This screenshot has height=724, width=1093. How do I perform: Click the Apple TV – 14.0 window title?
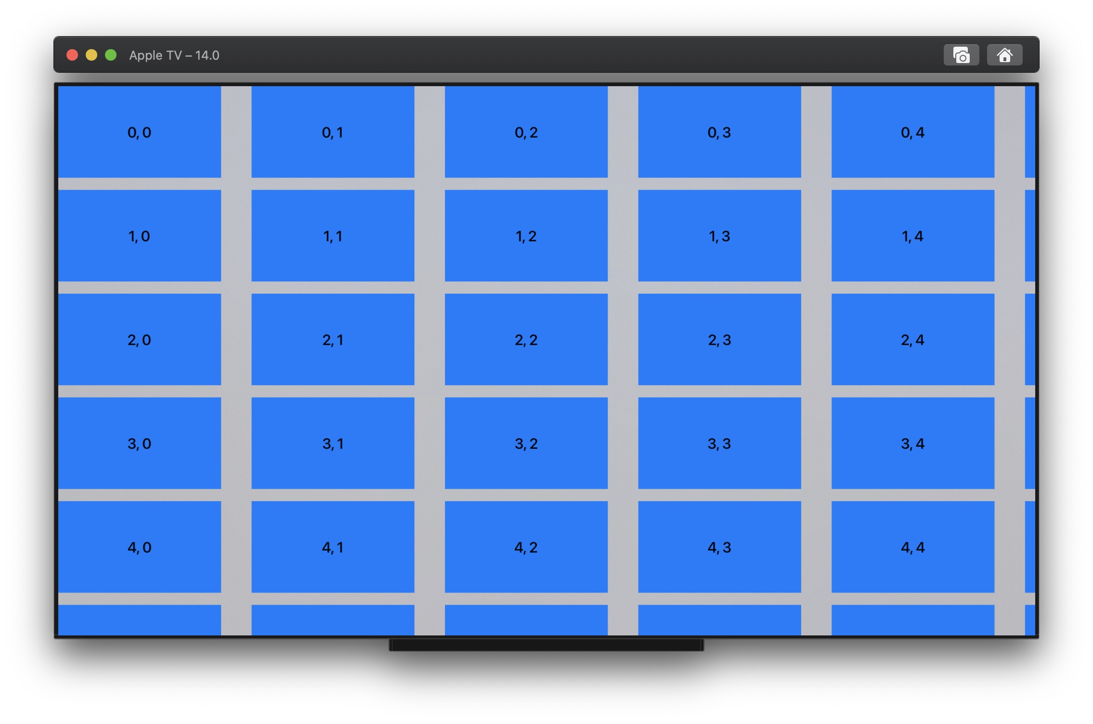[174, 55]
